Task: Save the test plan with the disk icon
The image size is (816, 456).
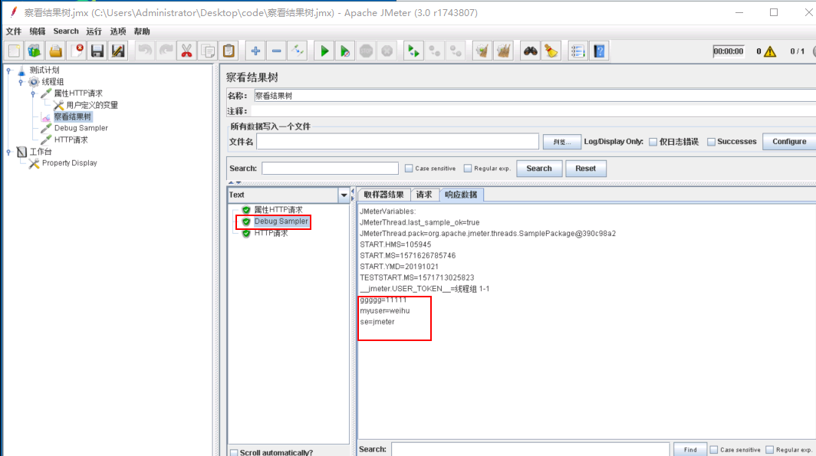Action: coord(97,51)
